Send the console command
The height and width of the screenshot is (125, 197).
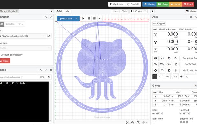(x=42, y=77)
